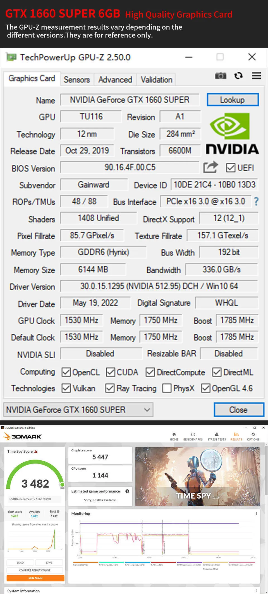This screenshot has width=268, height=594.
Task: Toggle the CUDA checkbox
Action: 111,372
